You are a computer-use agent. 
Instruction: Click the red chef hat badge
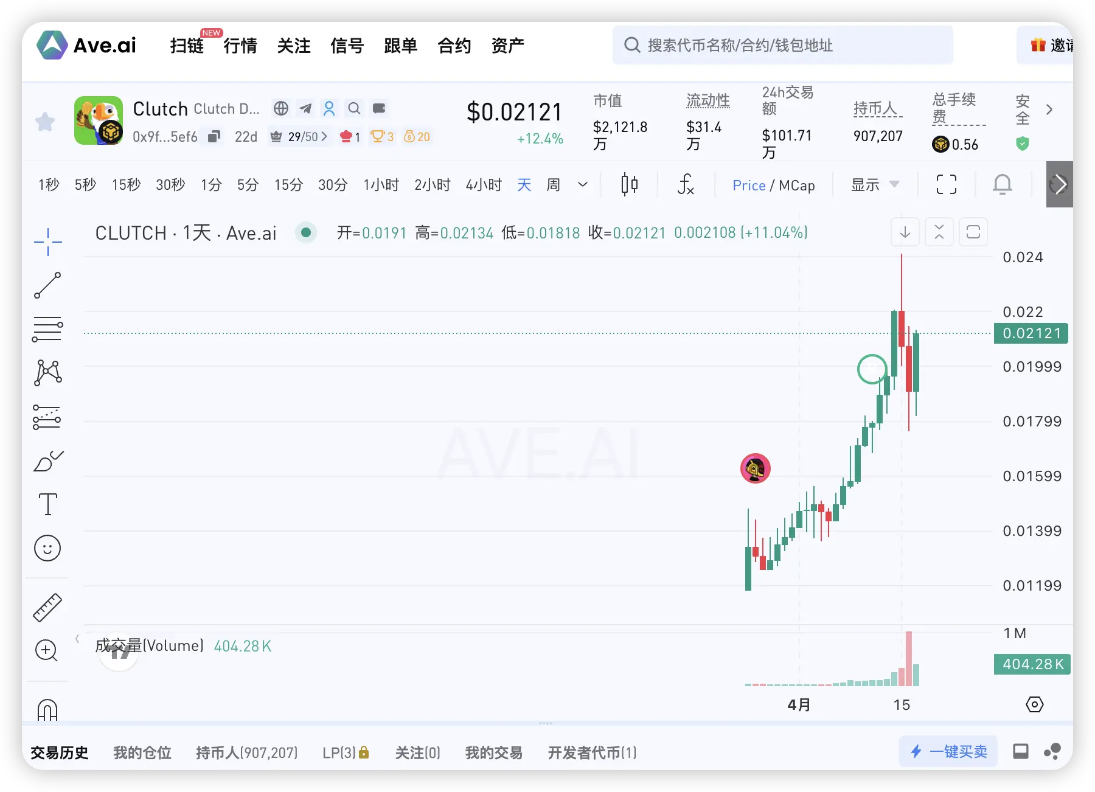(x=350, y=137)
